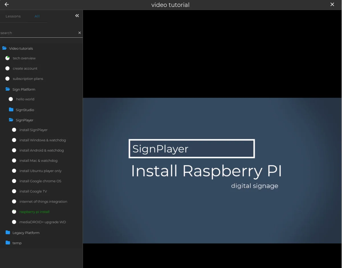Collapse the Sign Platform folder icon
This screenshot has width=342, height=268.
[8, 90]
